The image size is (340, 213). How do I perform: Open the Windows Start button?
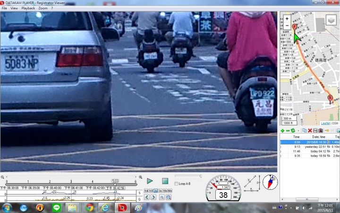click(x=7, y=208)
